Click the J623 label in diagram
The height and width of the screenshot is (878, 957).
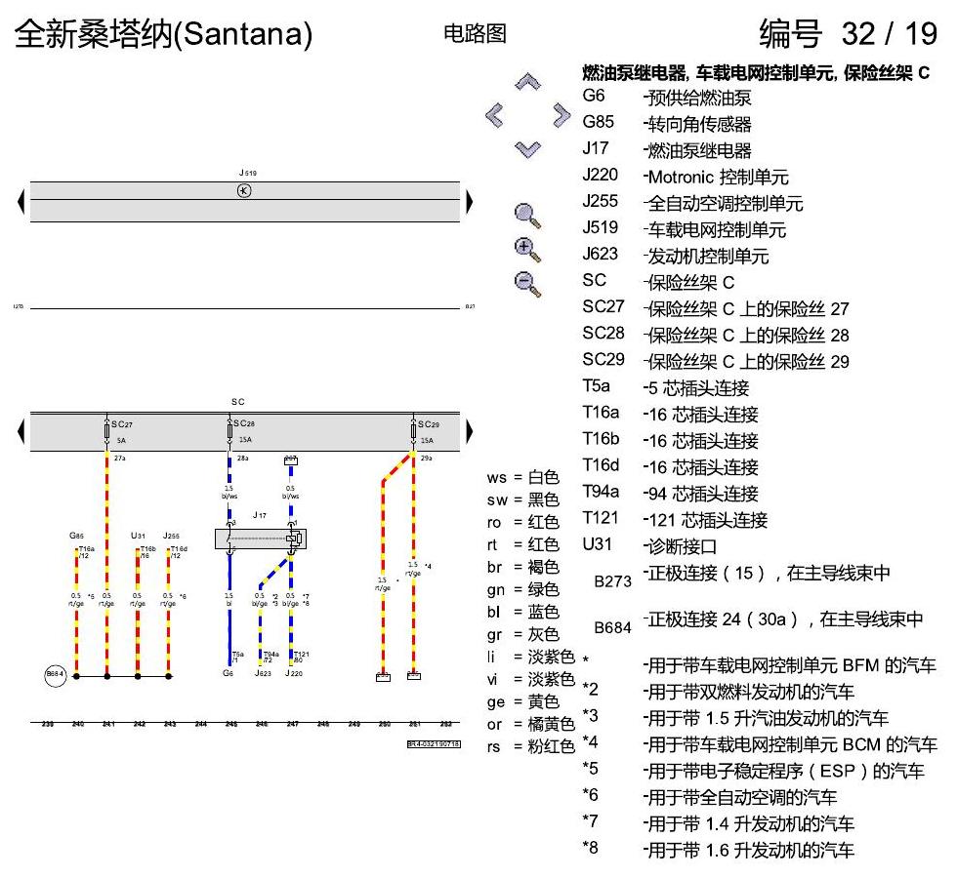click(263, 673)
